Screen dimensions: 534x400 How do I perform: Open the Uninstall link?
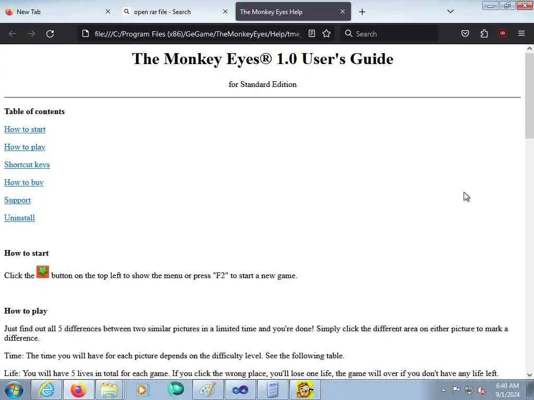(x=19, y=218)
